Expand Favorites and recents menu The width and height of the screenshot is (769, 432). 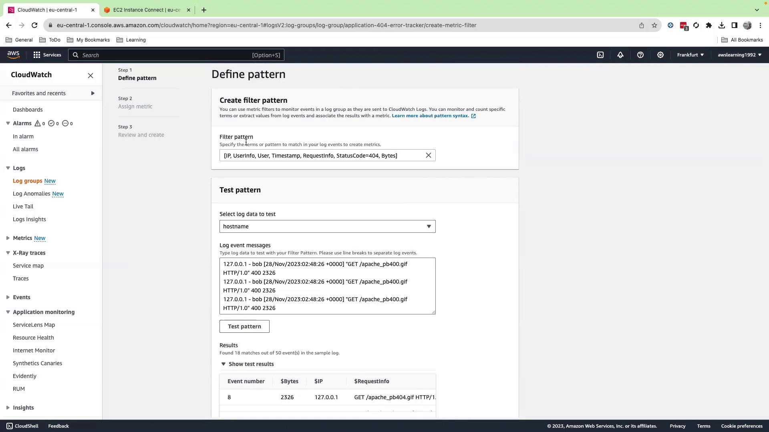point(93,93)
